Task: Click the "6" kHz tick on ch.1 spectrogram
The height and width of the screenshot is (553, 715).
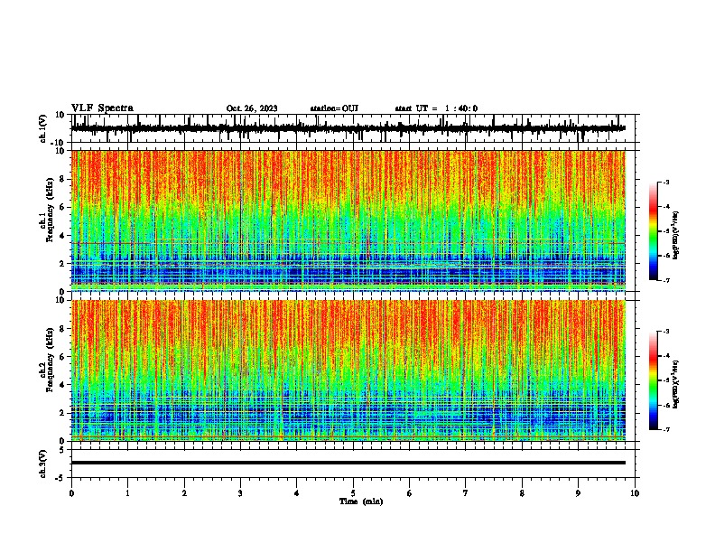Action: pyautogui.click(x=62, y=208)
